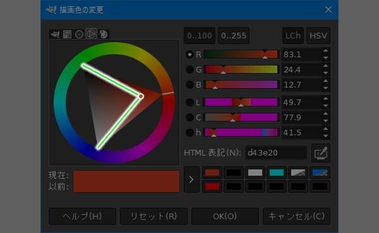Pick the brown-red history swatch

point(212,173)
